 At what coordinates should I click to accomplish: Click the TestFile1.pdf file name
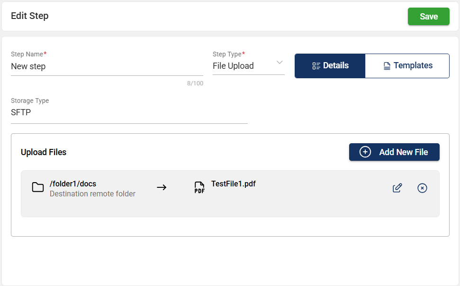pyautogui.click(x=234, y=184)
